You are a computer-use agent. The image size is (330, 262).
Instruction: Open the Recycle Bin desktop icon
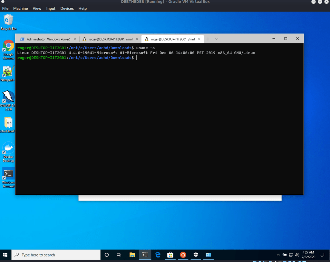coord(8,21)
